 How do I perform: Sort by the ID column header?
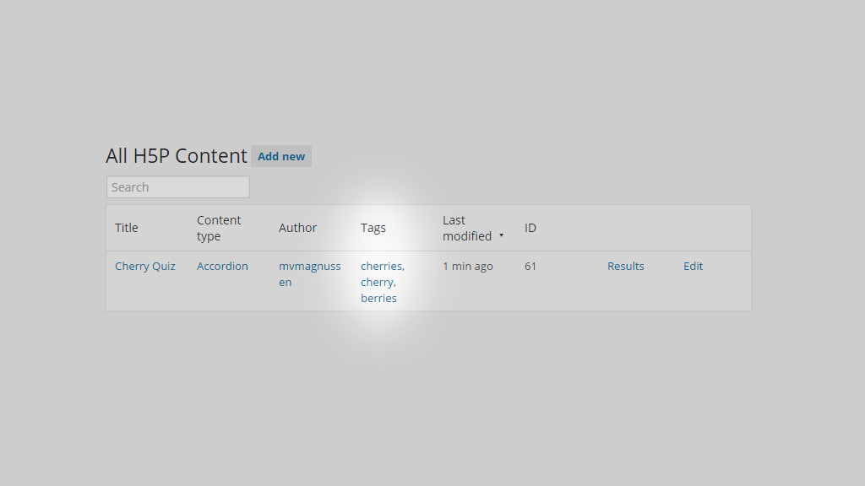(530, 228)
